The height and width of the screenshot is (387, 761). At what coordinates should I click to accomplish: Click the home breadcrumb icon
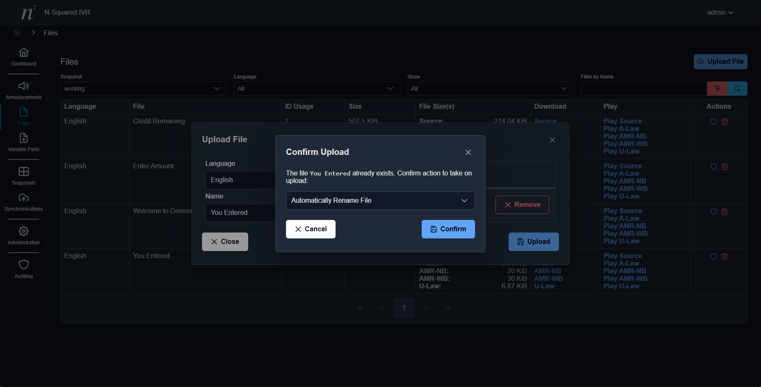17,33
